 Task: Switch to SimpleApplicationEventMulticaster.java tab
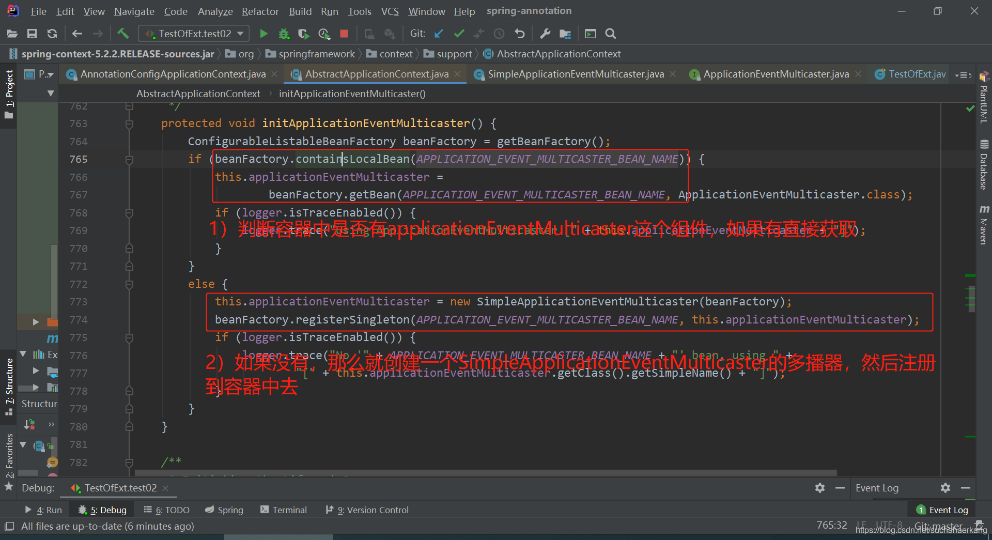click(575, 74)
